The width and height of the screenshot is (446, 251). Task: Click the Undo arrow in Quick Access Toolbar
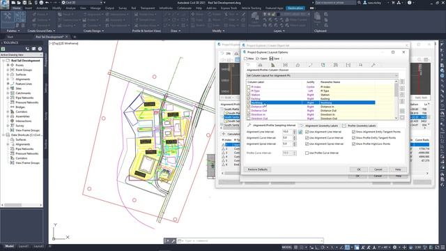click(47, 3)
